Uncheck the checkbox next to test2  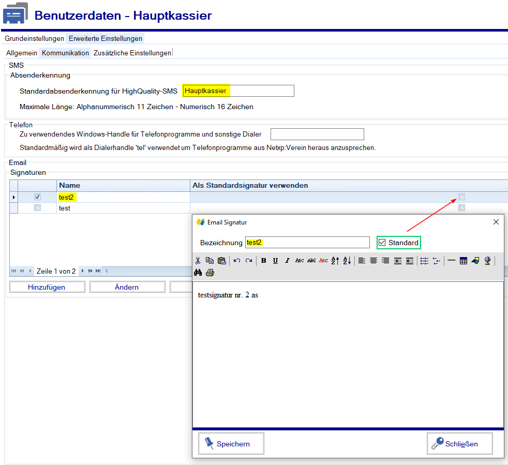37,197
